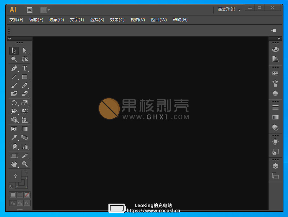The height and width of the screenshot is (217, 288).
Task: Select the Mesh tool
Action: (14, 129)
